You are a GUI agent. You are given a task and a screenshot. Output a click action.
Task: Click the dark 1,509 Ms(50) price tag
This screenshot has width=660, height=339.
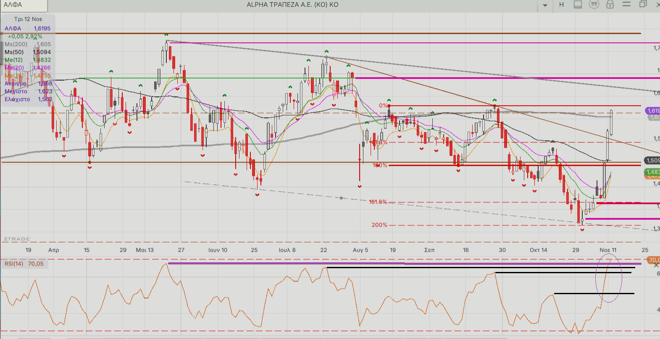click(x=653, y=160)
